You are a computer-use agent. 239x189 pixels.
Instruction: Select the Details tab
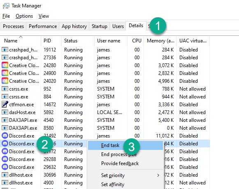pos(136,26)
